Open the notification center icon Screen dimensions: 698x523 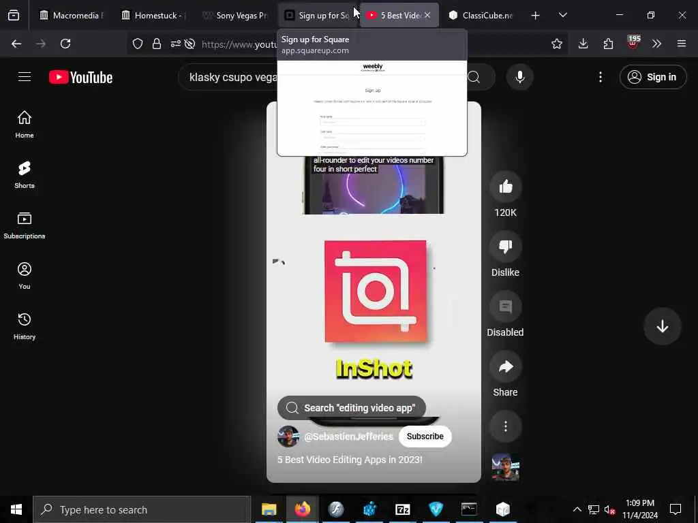(x=676, y=509)
